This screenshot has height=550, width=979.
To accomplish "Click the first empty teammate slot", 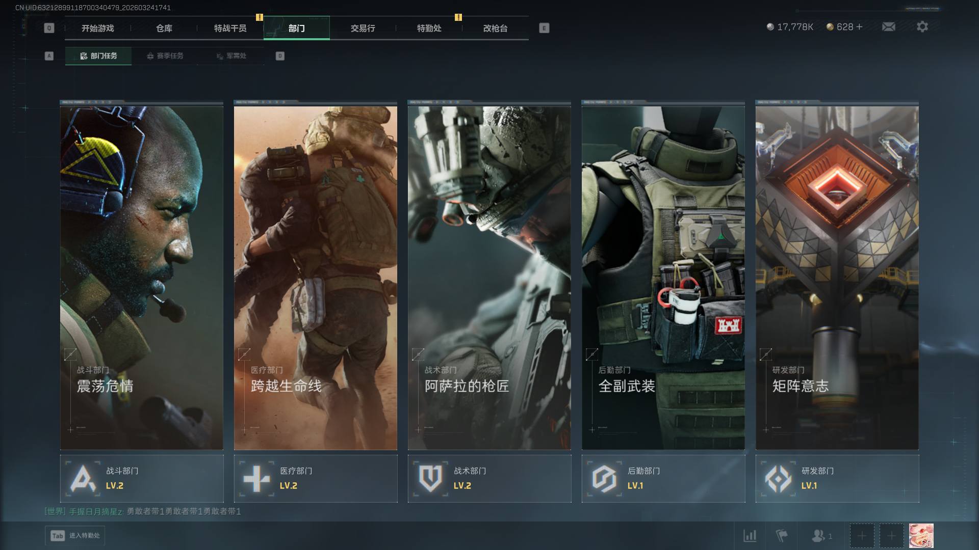I will point(862,536).
